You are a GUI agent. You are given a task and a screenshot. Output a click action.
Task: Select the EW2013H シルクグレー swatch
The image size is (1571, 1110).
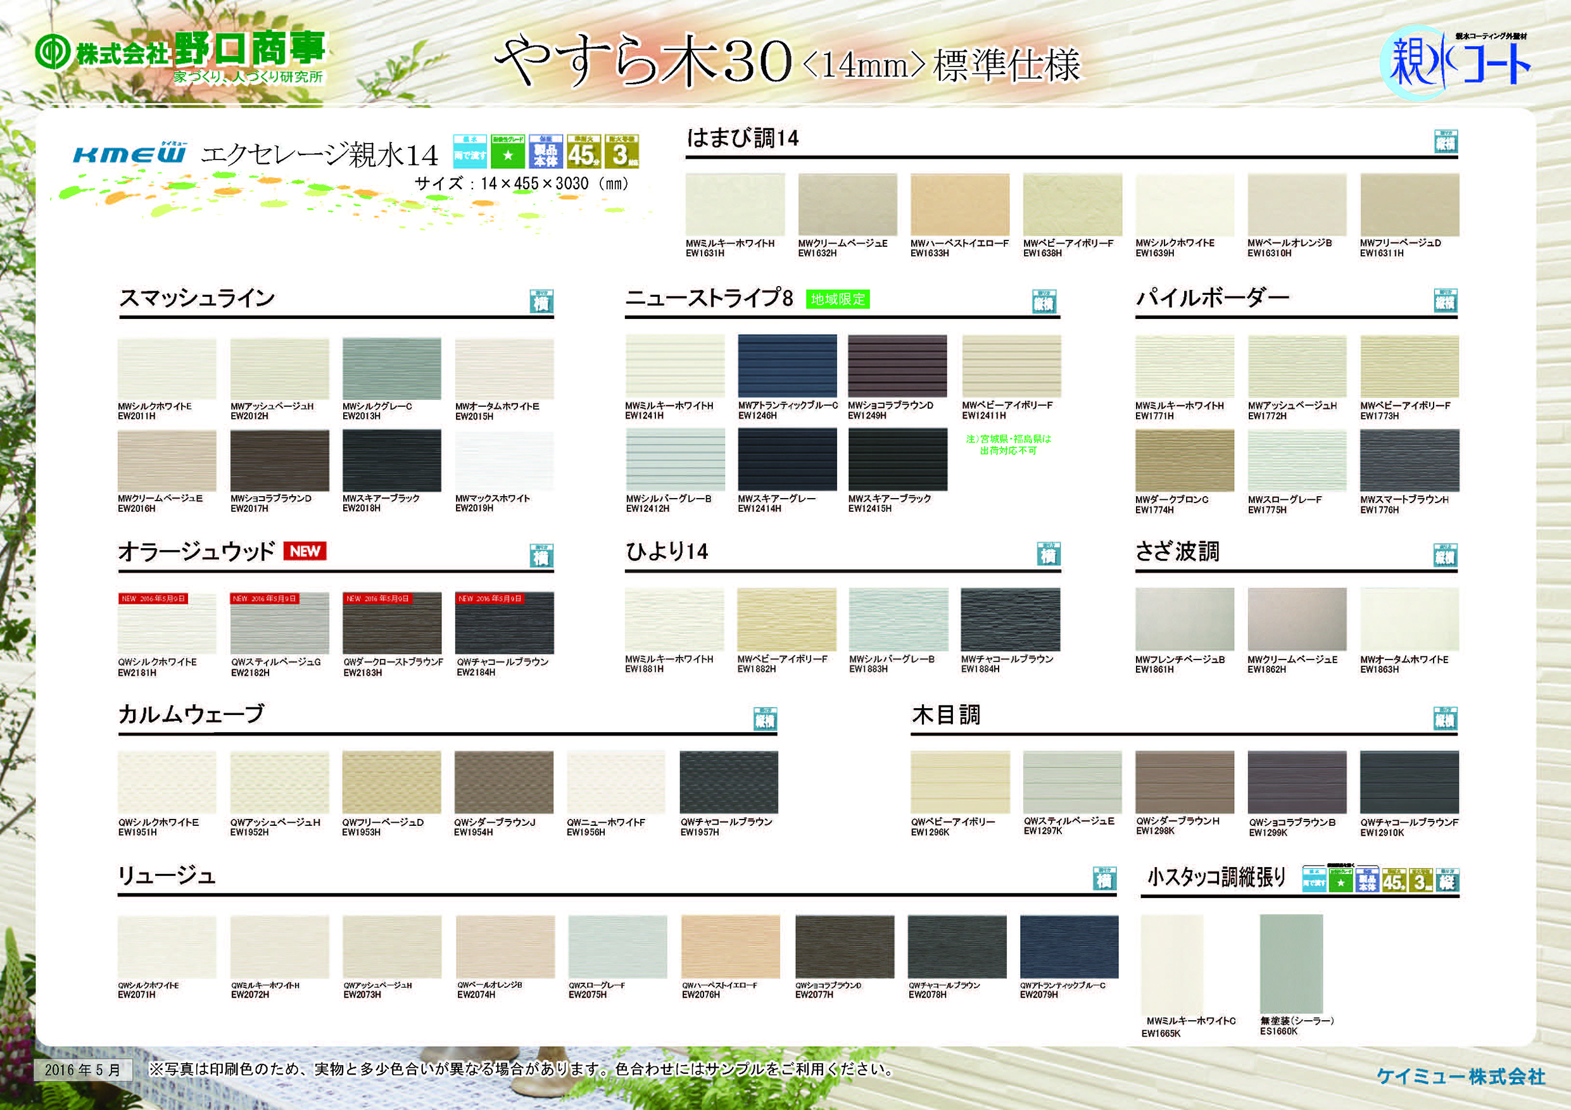coord(391,369)
